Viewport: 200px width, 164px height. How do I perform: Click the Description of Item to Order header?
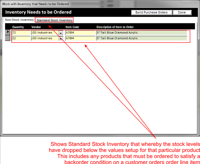click(x=115, y=27)
